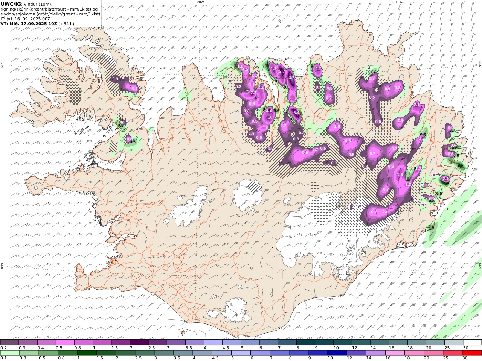Image resolution: width=482 pixels, height=361 pixels.
Task: Click the '3.4' precipitation value on the map
Action: 297,112
